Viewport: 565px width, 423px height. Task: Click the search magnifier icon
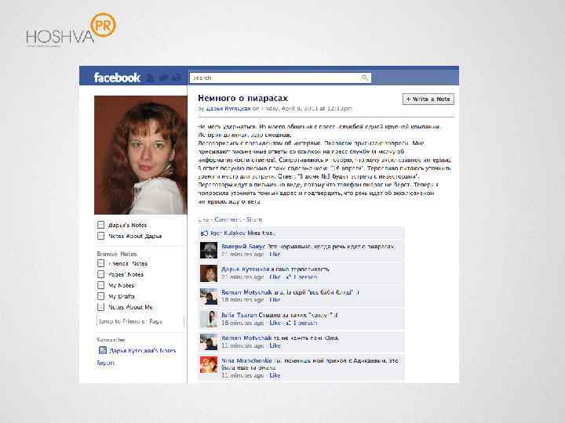365,78
